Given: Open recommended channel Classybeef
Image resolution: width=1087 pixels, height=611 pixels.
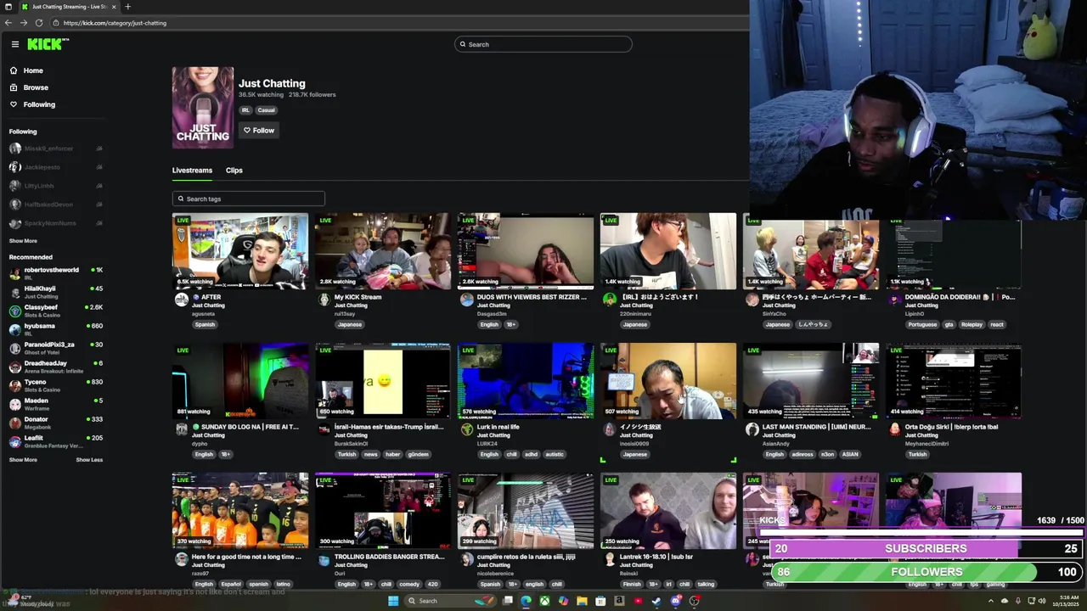Looking at the screenshot, I should click(56, 311).
